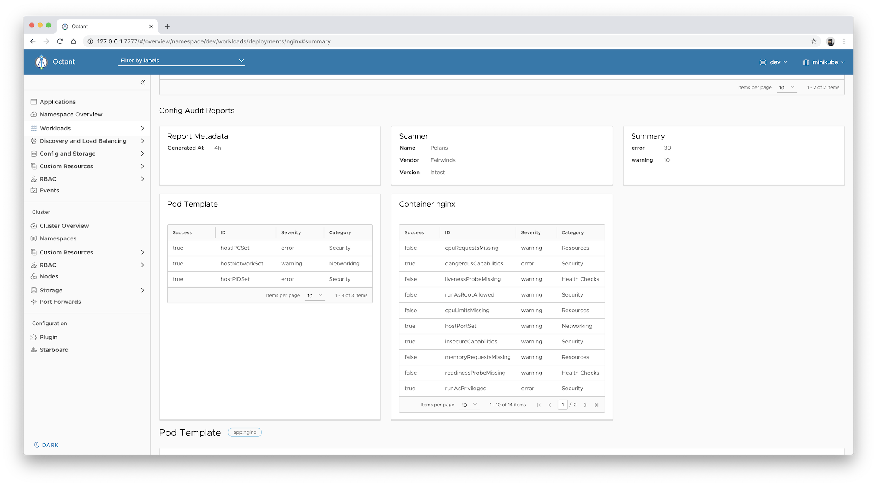Collapse the sidebar with double chevron

[143, 82]
